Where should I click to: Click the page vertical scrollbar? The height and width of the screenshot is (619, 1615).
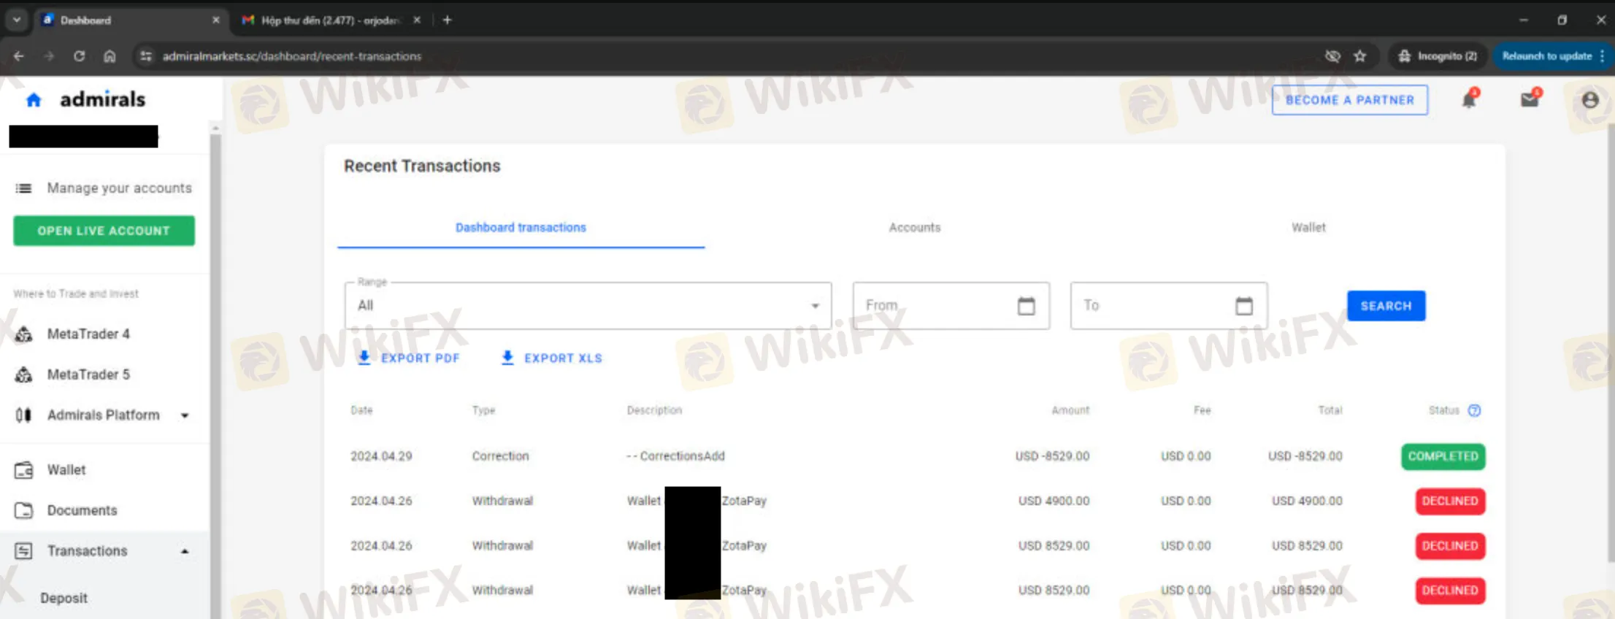(x=1610, y=343)
